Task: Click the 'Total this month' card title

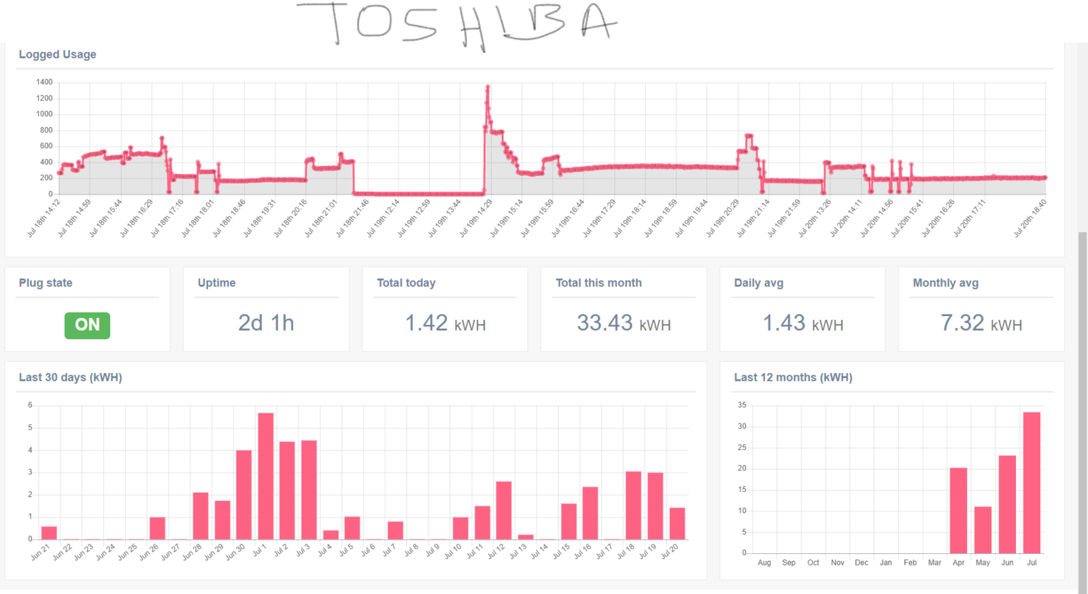Action: 598,283
